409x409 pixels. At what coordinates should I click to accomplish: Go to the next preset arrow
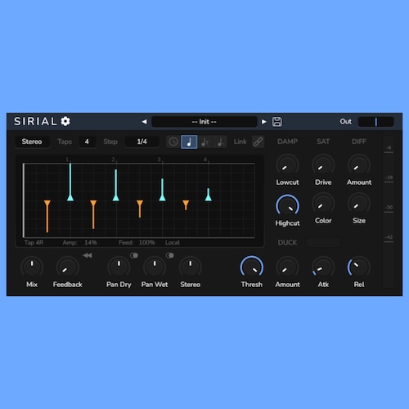coord(263,122)
